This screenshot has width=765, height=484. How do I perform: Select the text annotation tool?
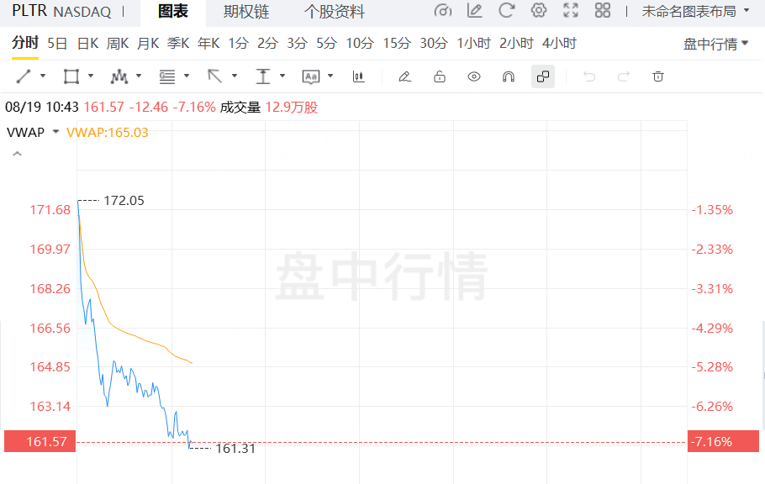(x=311, y=76)
